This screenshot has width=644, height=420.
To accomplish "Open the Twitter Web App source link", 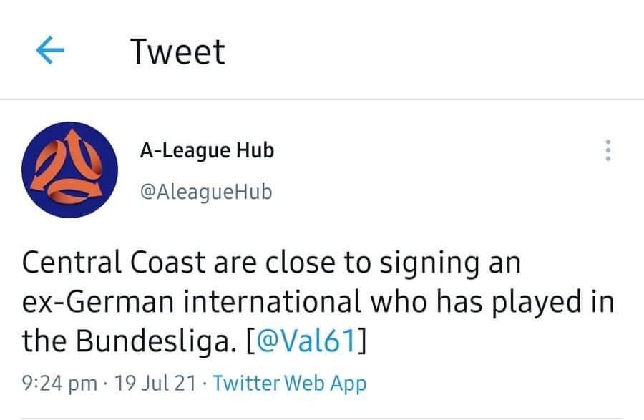I will pos(290,384).
